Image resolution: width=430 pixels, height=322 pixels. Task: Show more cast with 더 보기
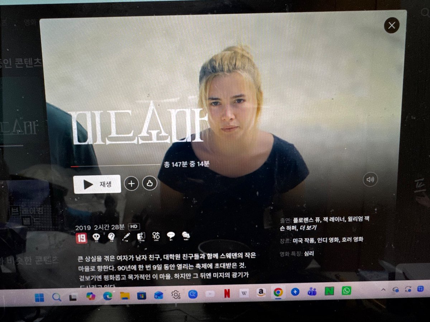[x=309, y=228]
